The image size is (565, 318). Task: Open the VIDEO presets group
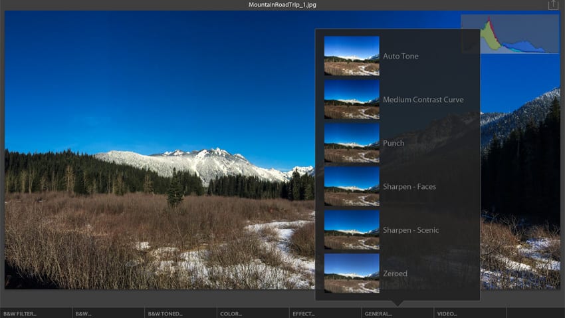[x=470, y=313]
